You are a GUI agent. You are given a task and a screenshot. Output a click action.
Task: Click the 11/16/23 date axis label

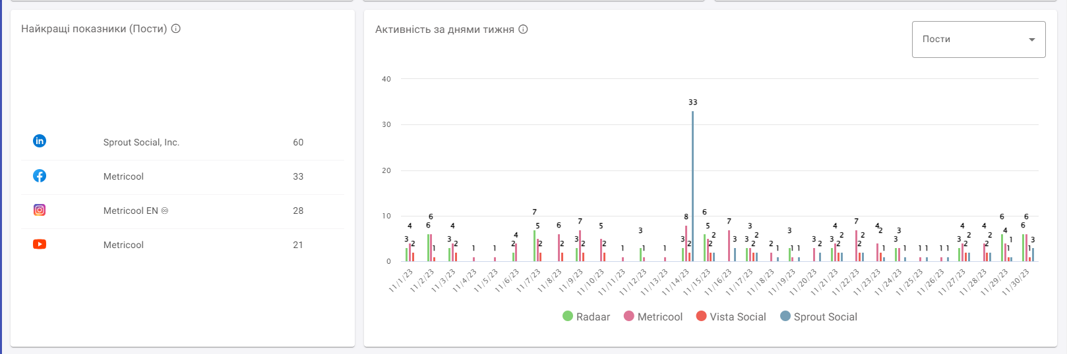tap(718, 282)
